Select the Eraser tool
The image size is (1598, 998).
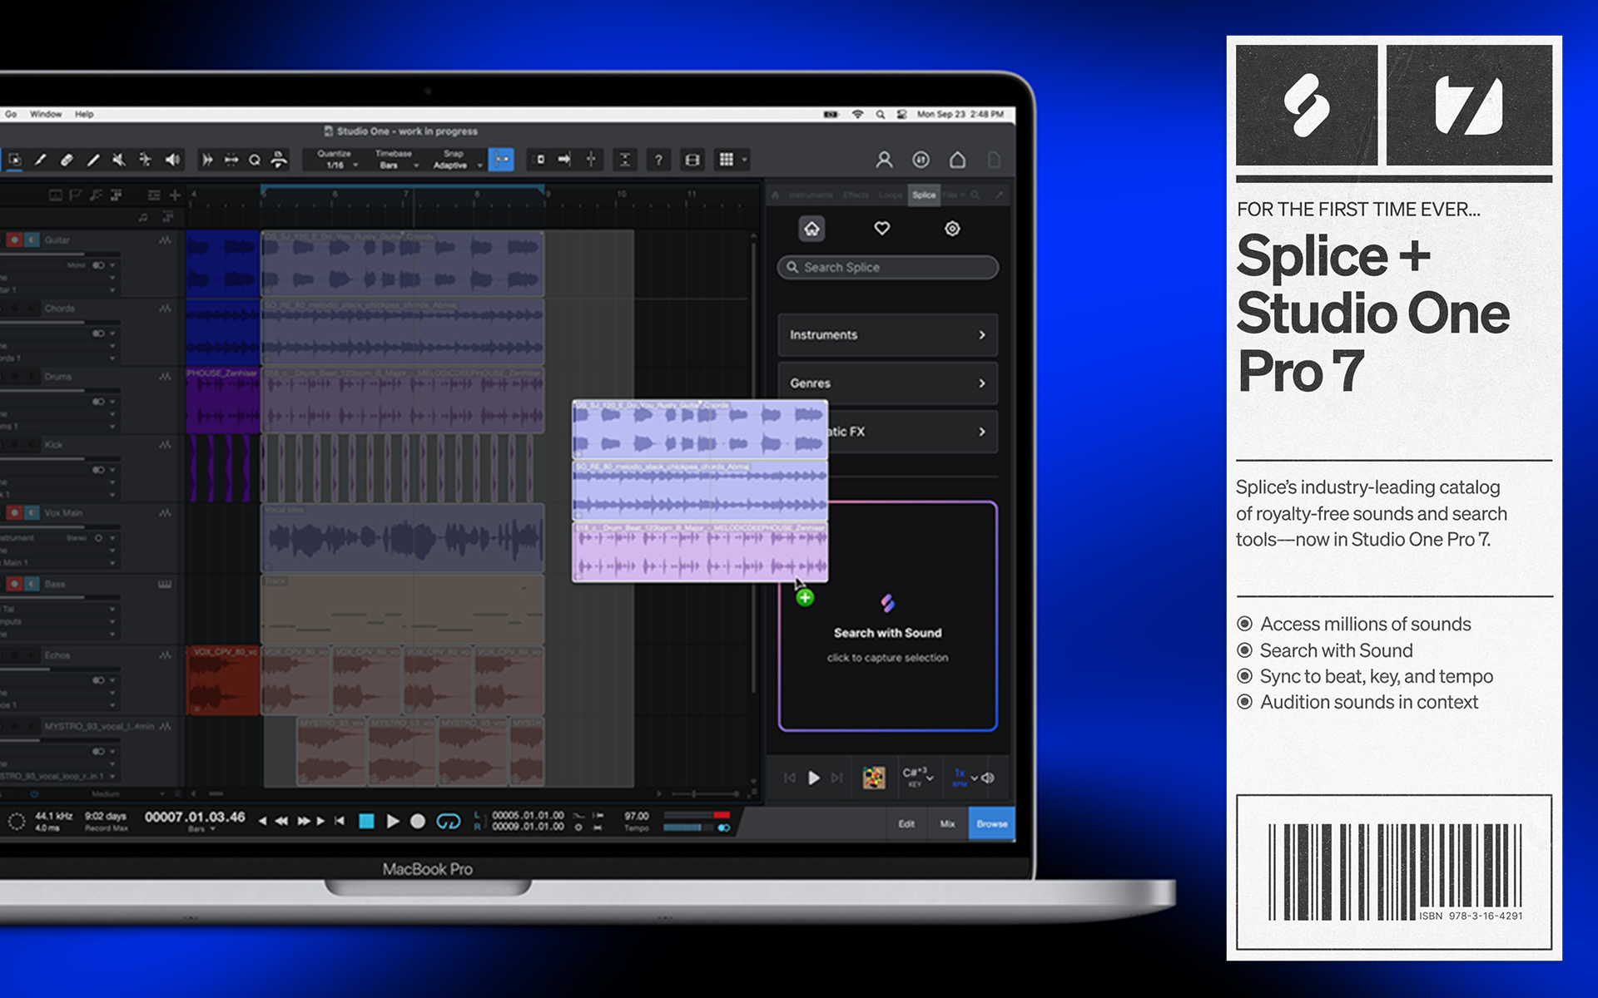pyautogui.click(x=67, y=160)
